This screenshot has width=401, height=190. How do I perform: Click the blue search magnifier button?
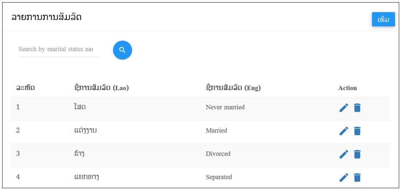coord(122,50)
